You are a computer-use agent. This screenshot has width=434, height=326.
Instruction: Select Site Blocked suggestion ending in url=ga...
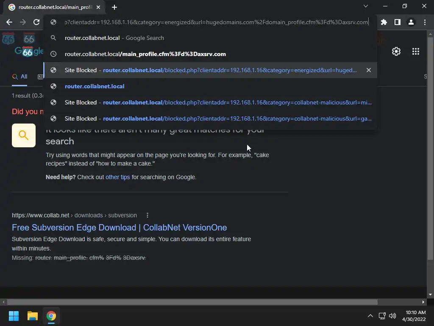coord(210,118)
